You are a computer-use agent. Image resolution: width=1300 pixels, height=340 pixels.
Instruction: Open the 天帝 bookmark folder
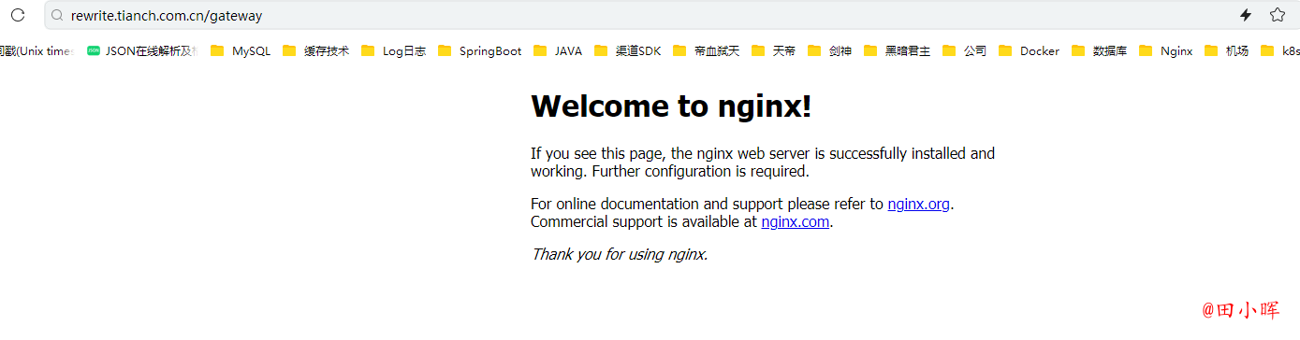pyautogui.click(x=773, y=51)
